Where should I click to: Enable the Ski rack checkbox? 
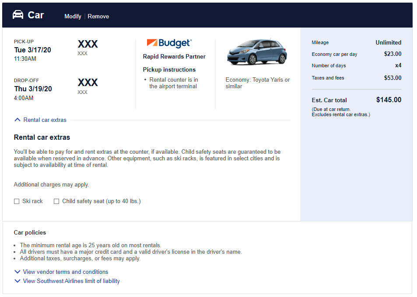point(17,201)
